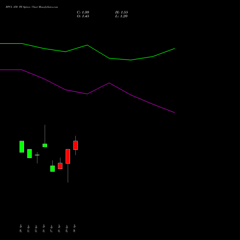Select the high value H: 1.55

pyautogui.click(x=121, y=12)
